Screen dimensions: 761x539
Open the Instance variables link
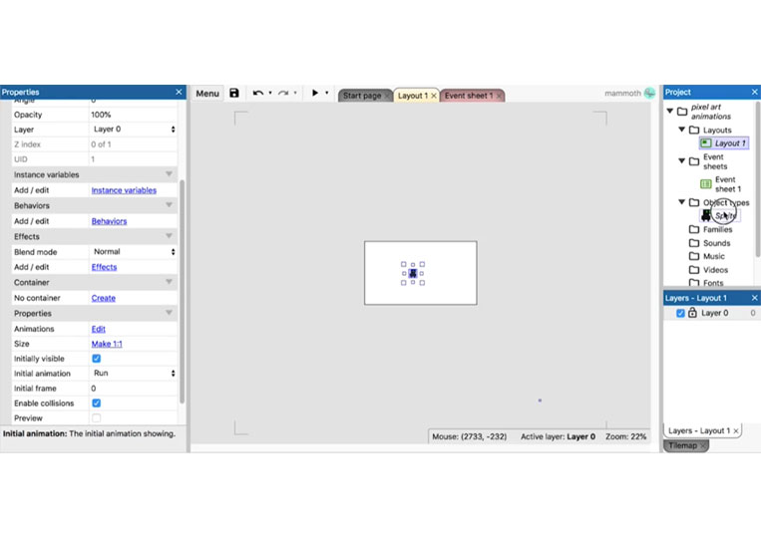tap(124, 190)
